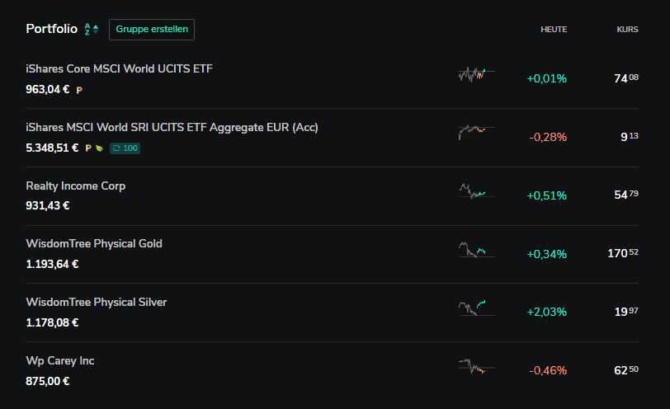Image resolution: width=670 pixels, height=409 pixels.
Task: Sort by the KURS column header
Action: pyautogui.click(x=627, y=30)
